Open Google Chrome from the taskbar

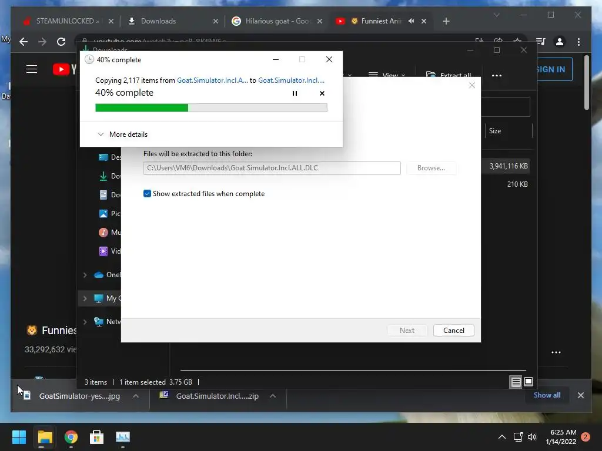[71, 437]
